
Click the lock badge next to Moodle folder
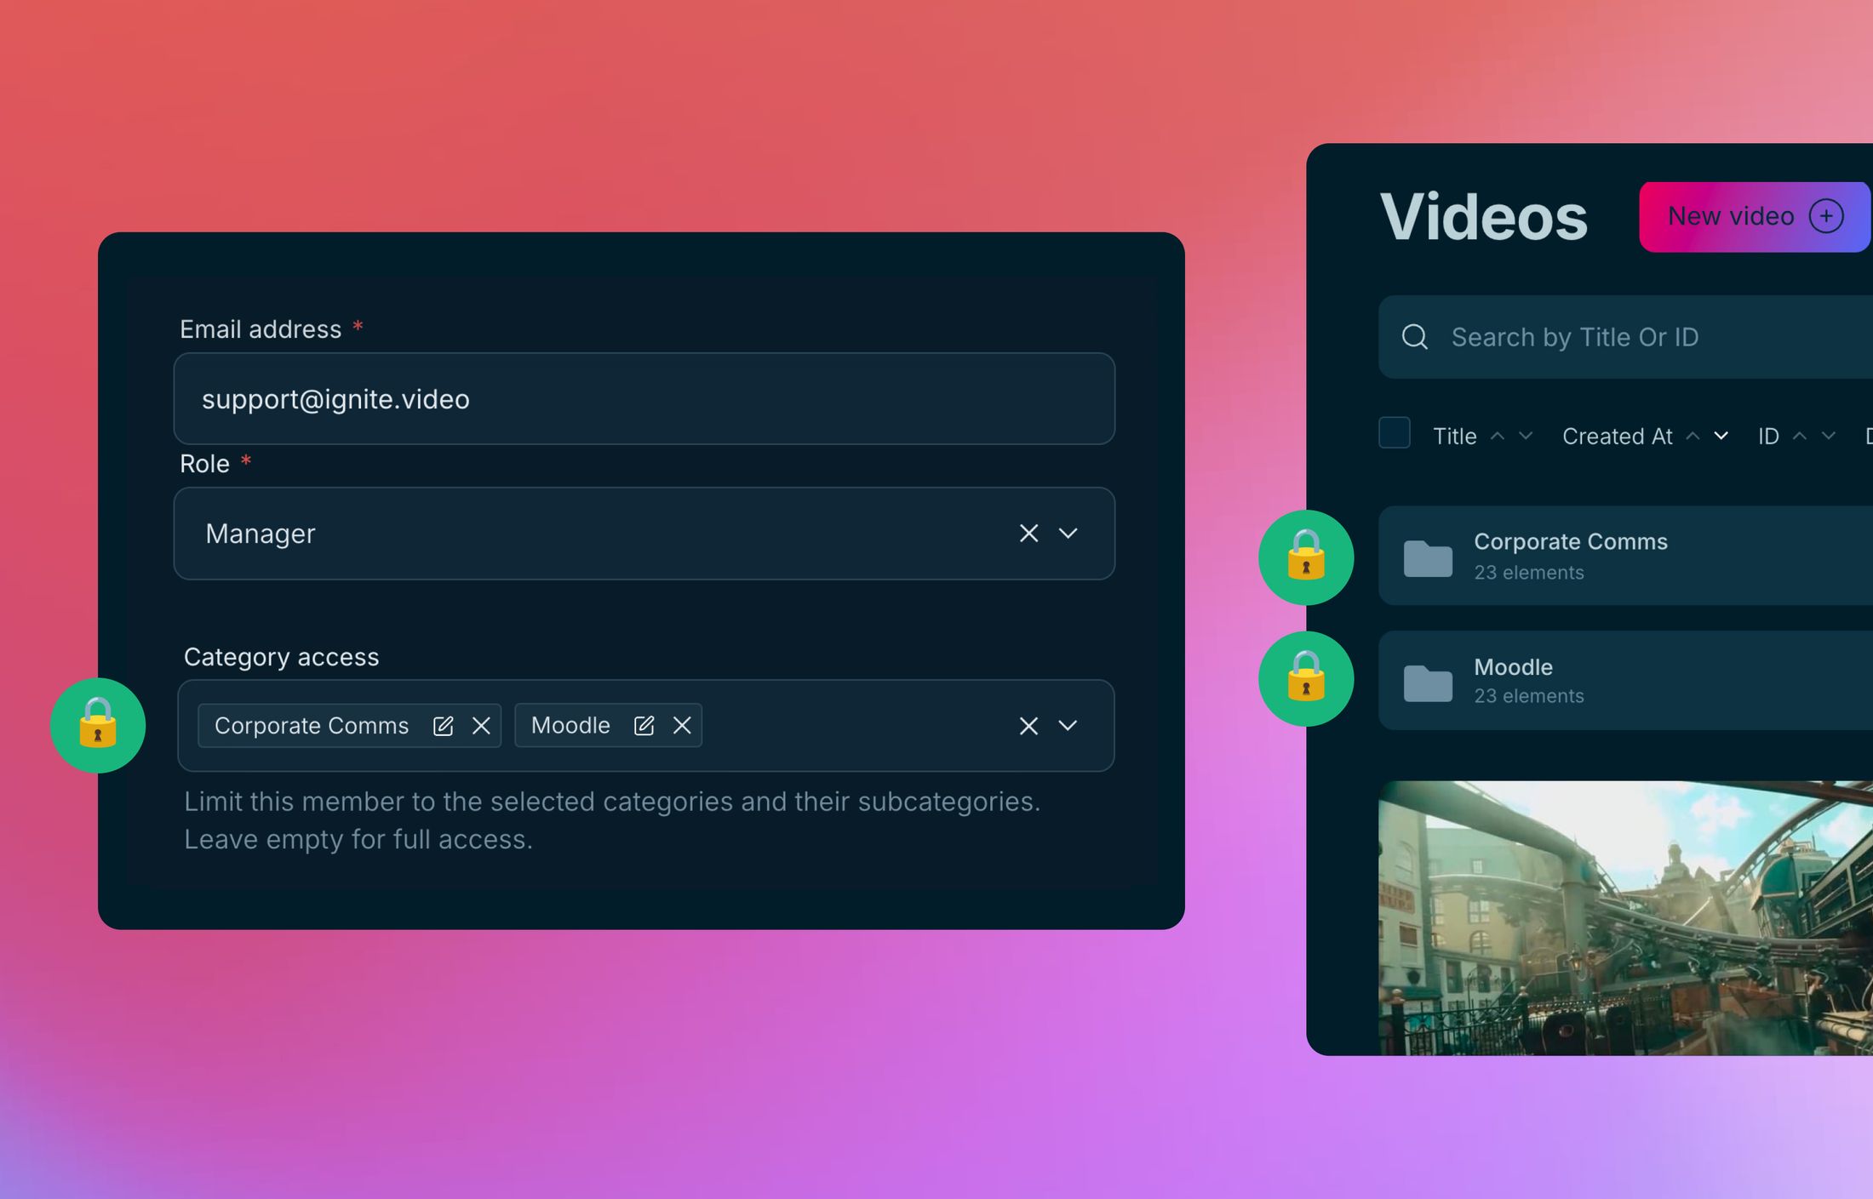[x=1306, y=679]
